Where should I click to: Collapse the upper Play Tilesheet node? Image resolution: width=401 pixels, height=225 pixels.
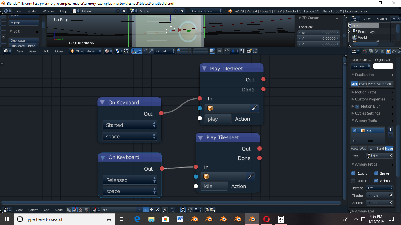[205, 69]
